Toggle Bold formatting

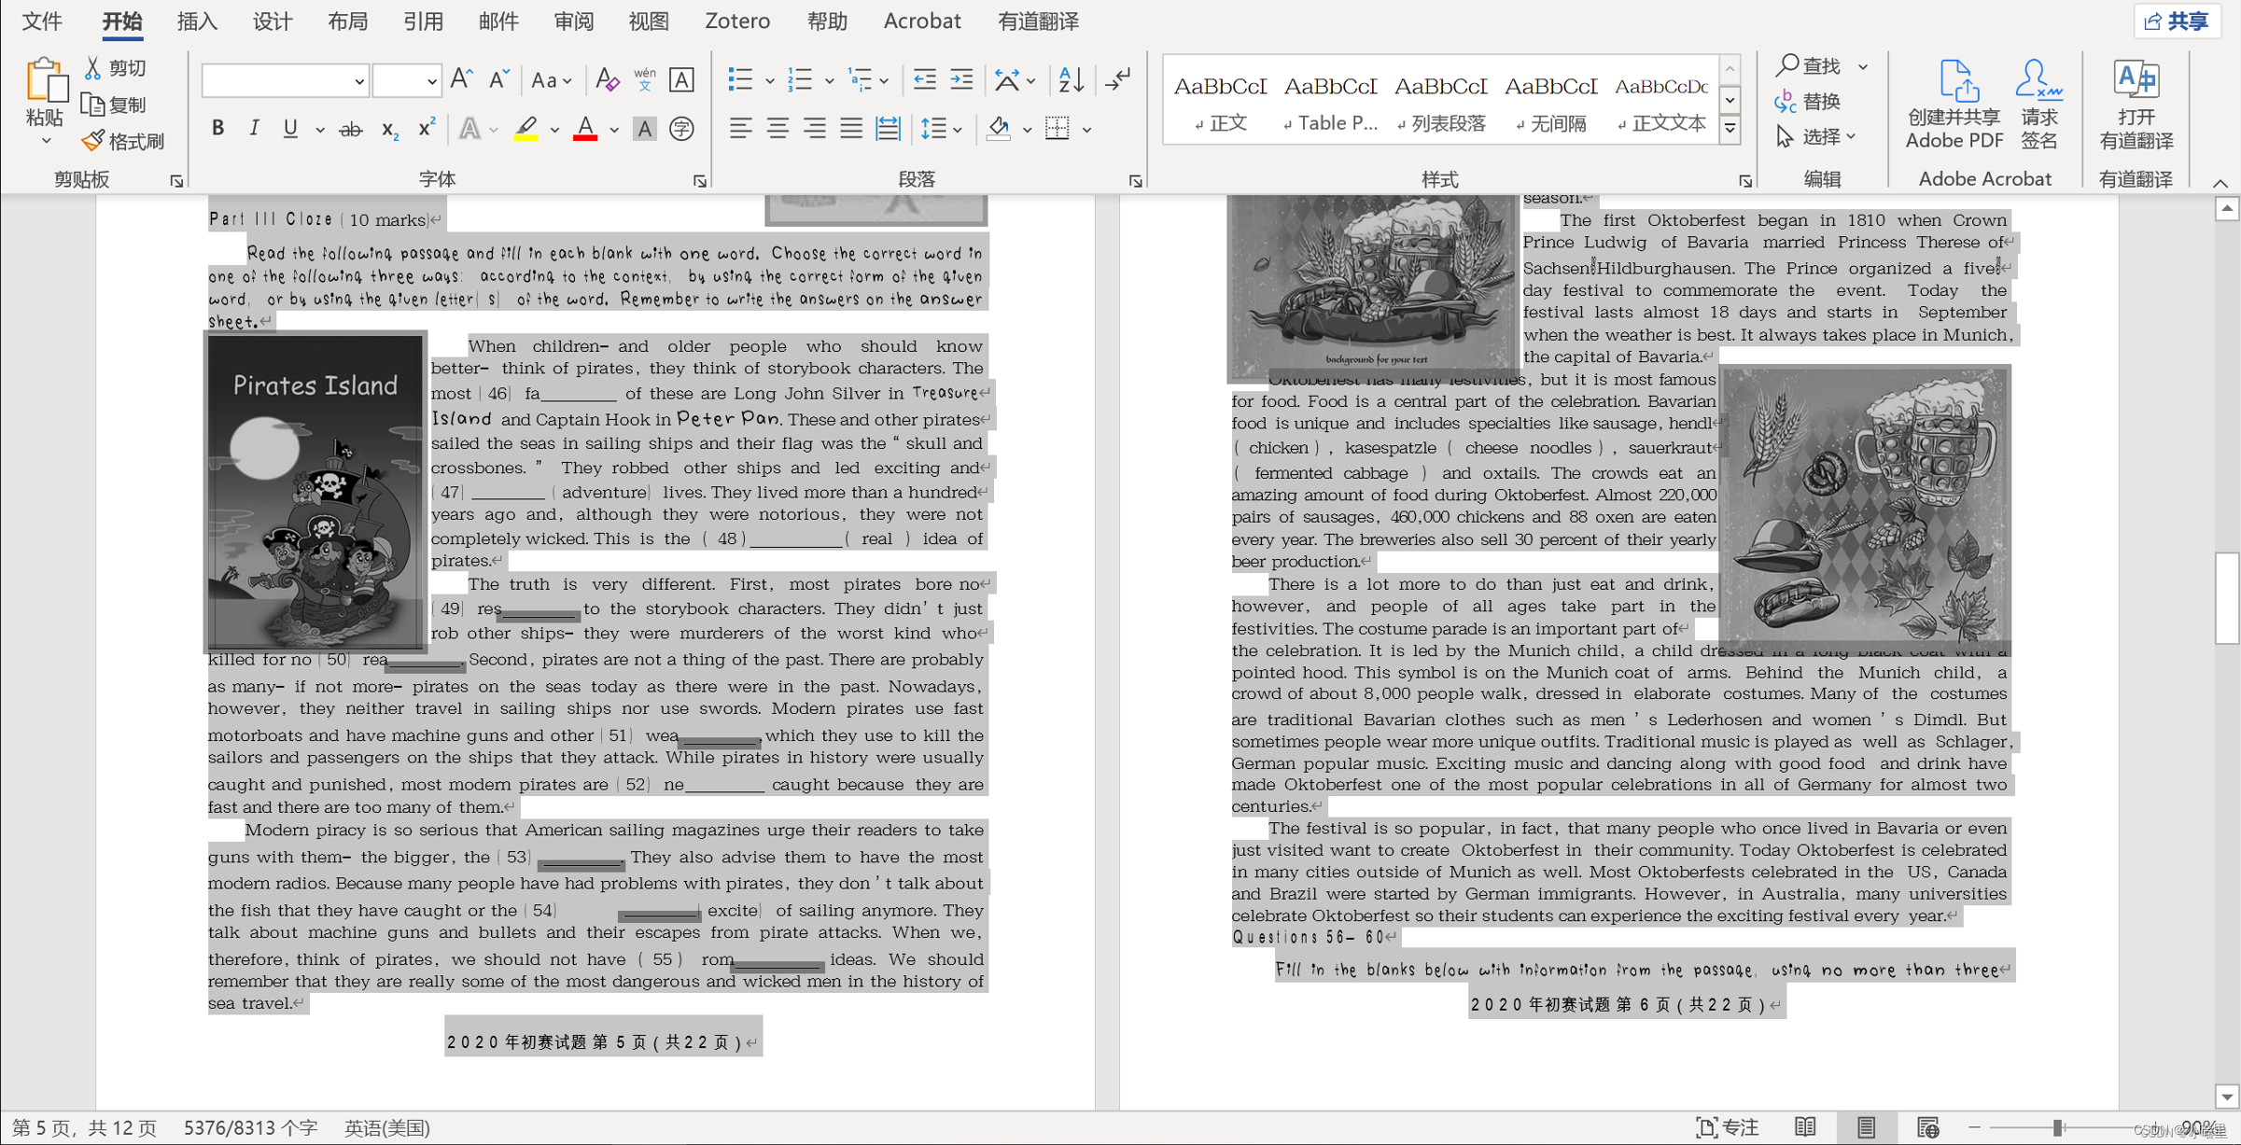217,129
